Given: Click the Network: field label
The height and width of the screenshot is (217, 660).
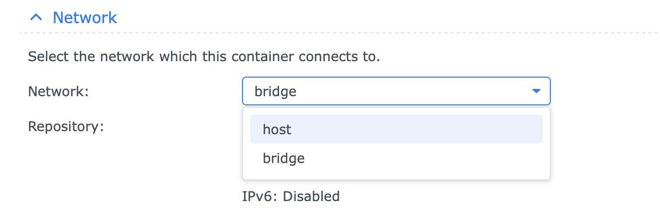Looking at the screenshot, I should [x=58, y=91].
